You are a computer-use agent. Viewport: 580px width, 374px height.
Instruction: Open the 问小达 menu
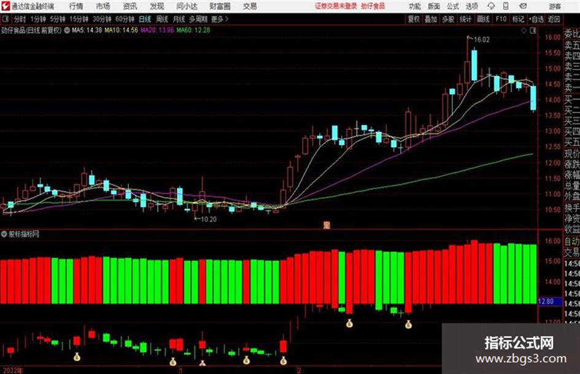pyautogui.click(x=187, y=6)
